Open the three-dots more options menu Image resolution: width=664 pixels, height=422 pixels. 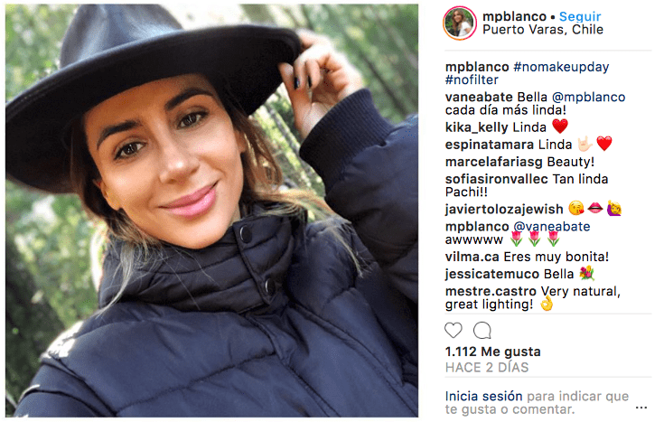[x=641, y=408]
